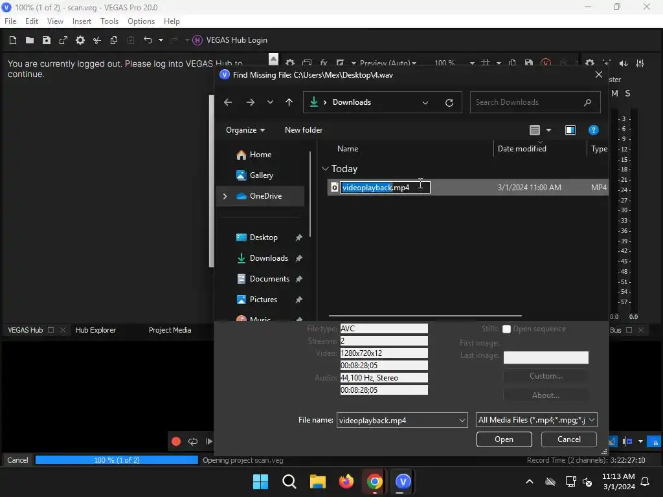The width and height of the screenshot is (663, 497).
Task: Click the Search Downloads field
Action: click(535, 102)
